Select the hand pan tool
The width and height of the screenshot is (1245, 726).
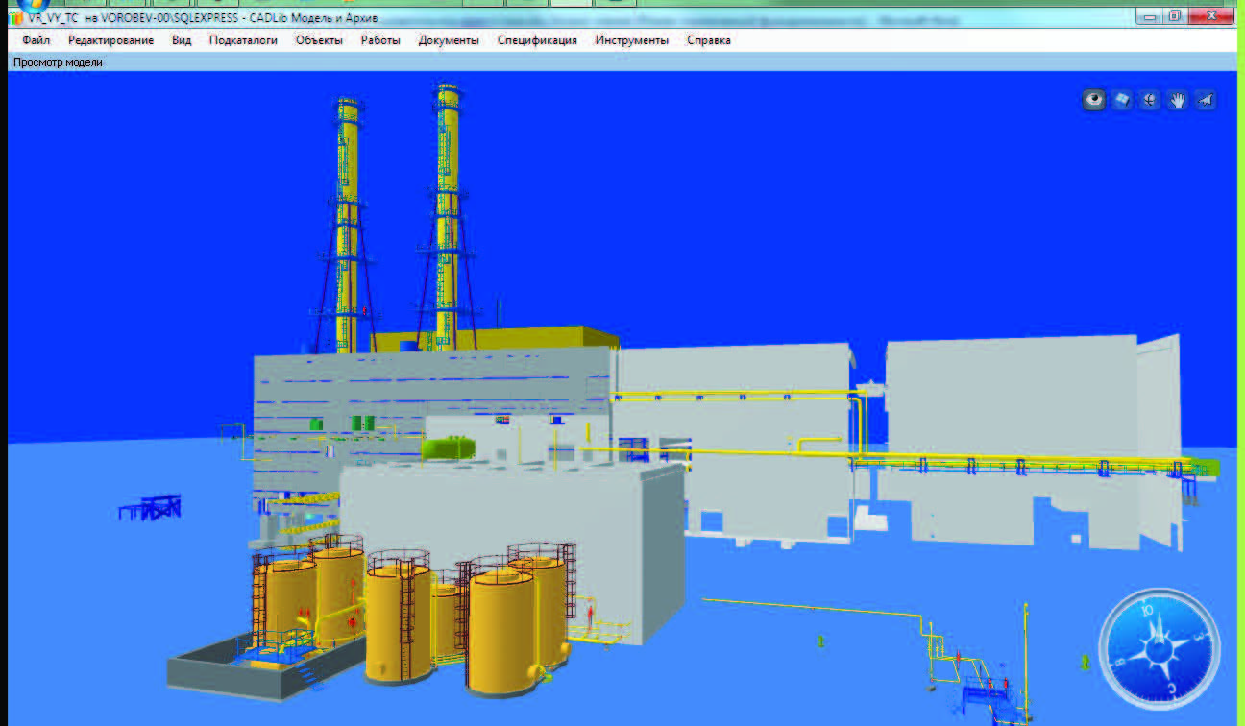pyautogui.click(x=1177, y=100)
